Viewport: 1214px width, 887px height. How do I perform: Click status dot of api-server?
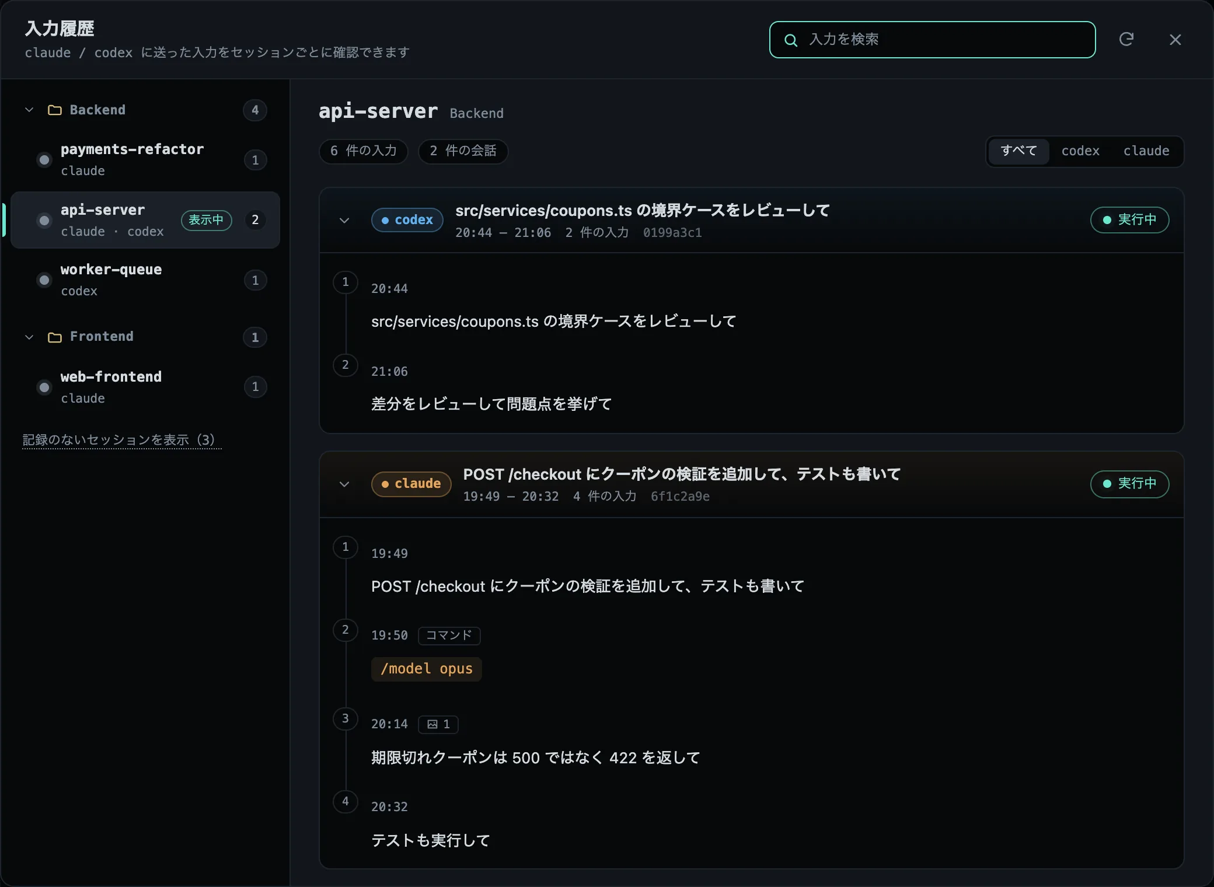pyautogui.click(x=44, y=220)
